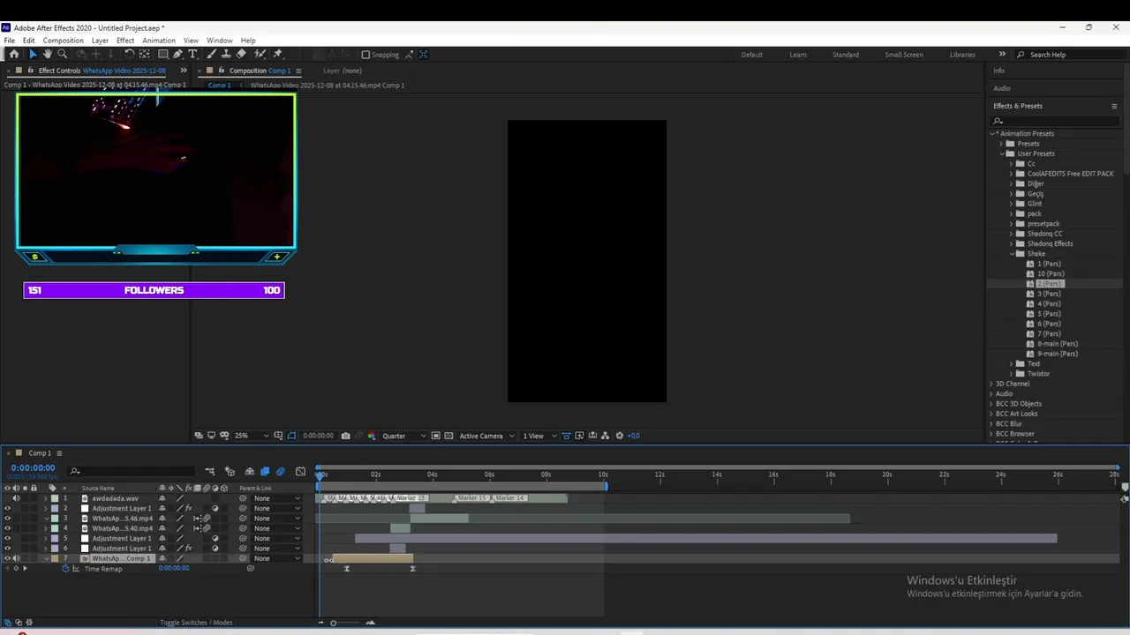Switch to the Small Screen workspace
The image size is (1130, 635).
904,55
